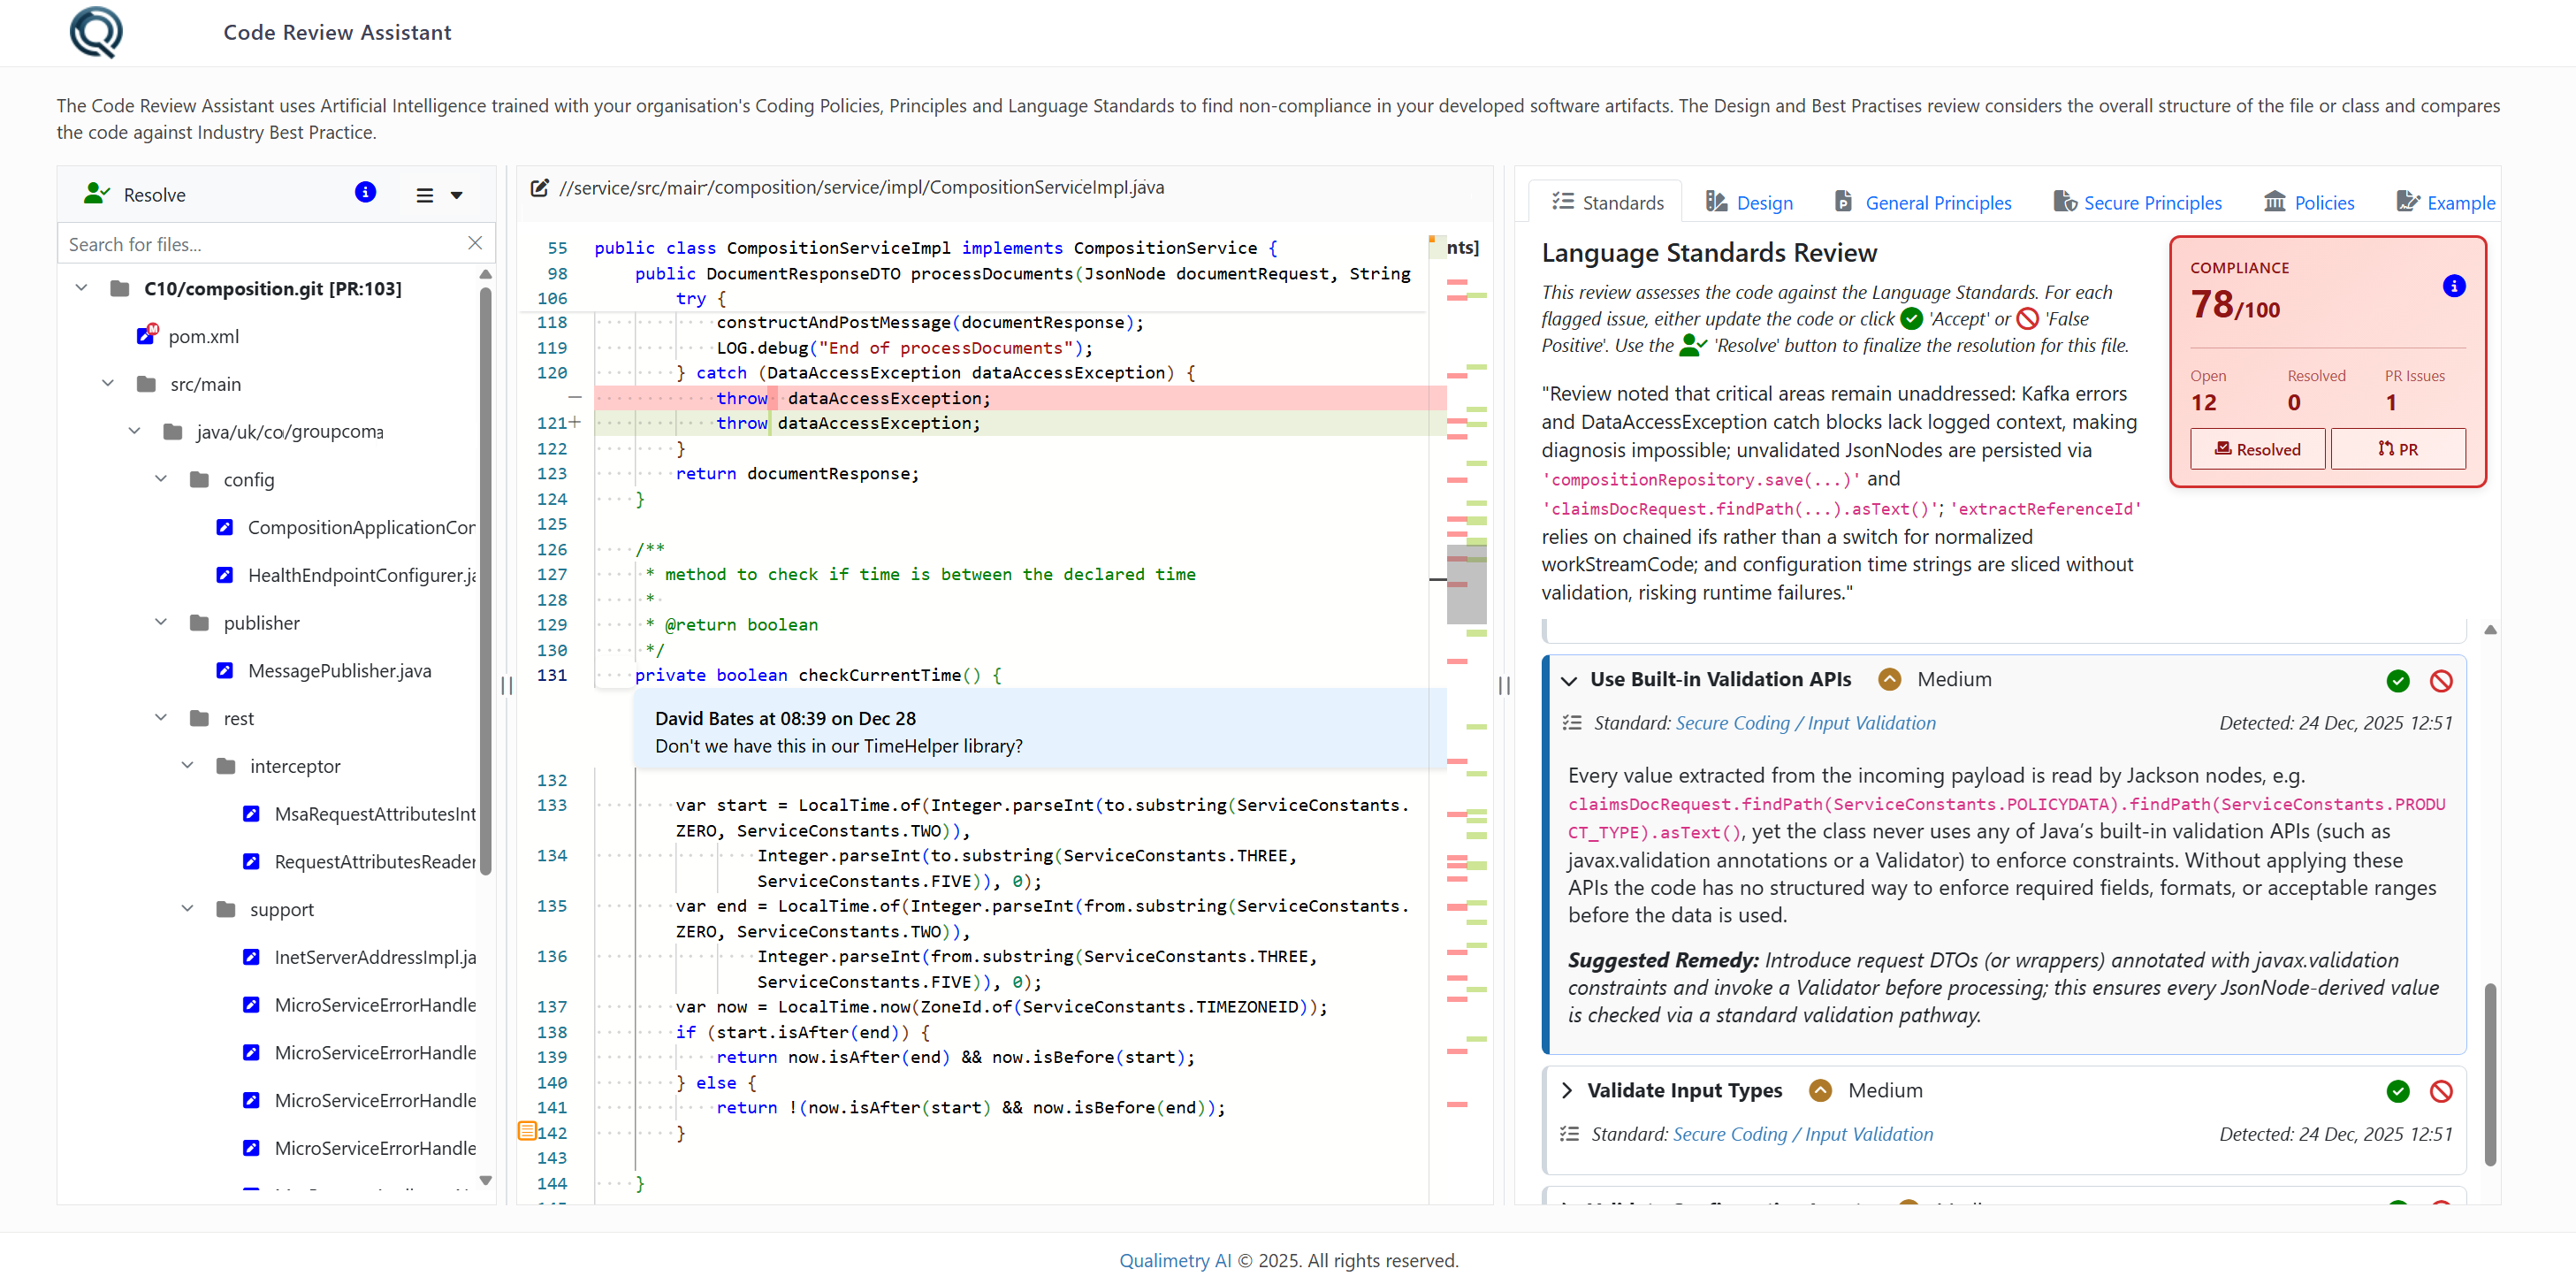This screenshot has height=1284, width=2576.
Task: Accept the Validate Input Types finding
Action: pyautogui.click(x=2397, y=1092)
